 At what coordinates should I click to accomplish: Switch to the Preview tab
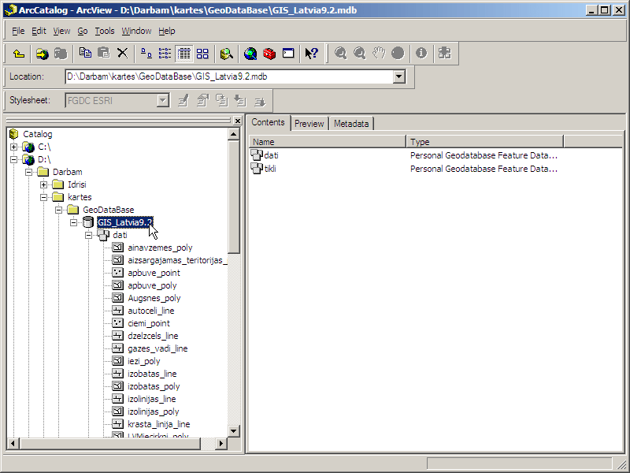(309, 124)
